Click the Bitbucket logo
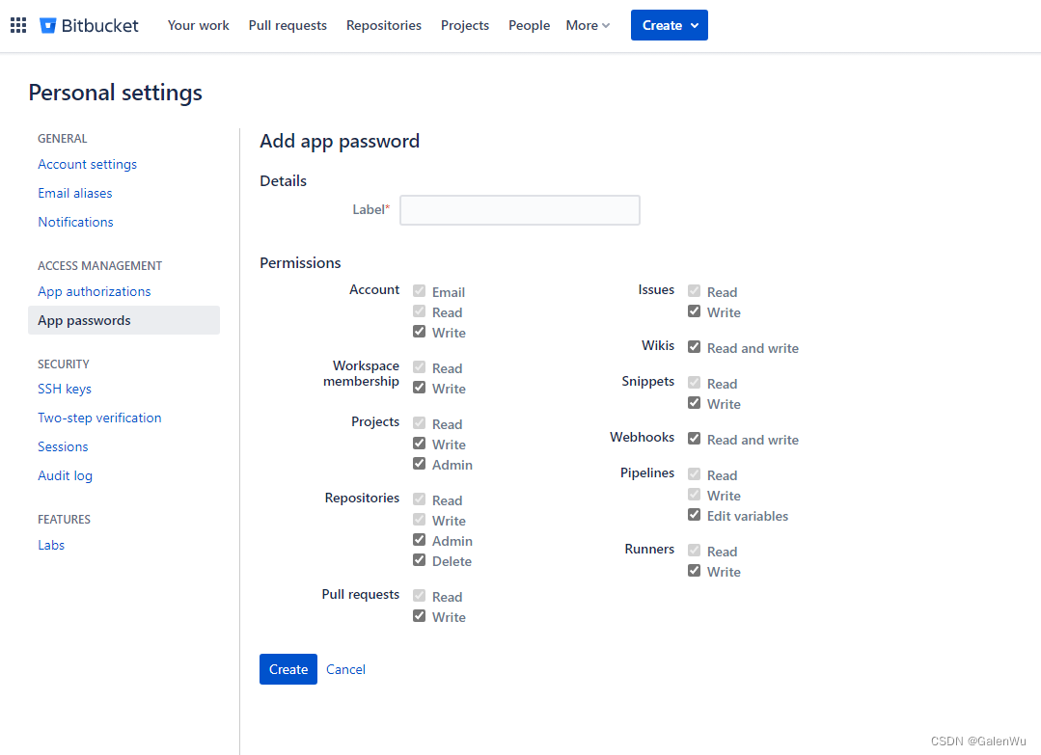 point(88,25)
